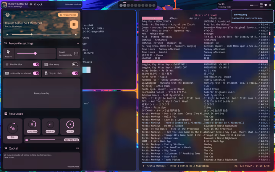
Task: Click the swap usage gauge icon
Action: [x=50, y=125]
